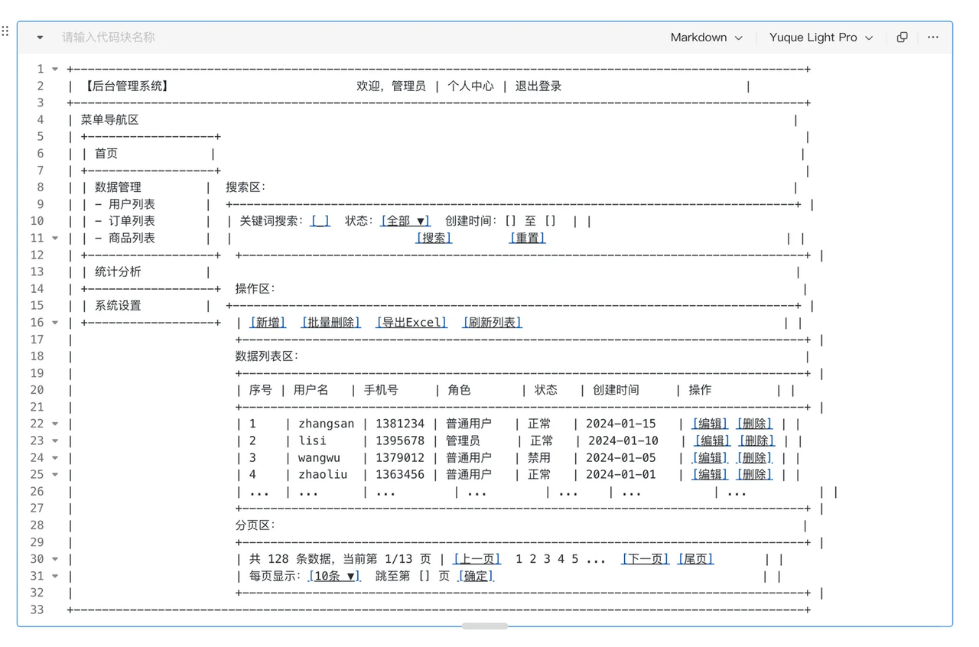Click the text 统计分析
This screenshot has height=647, width=979.
click(x=118, y=271)
